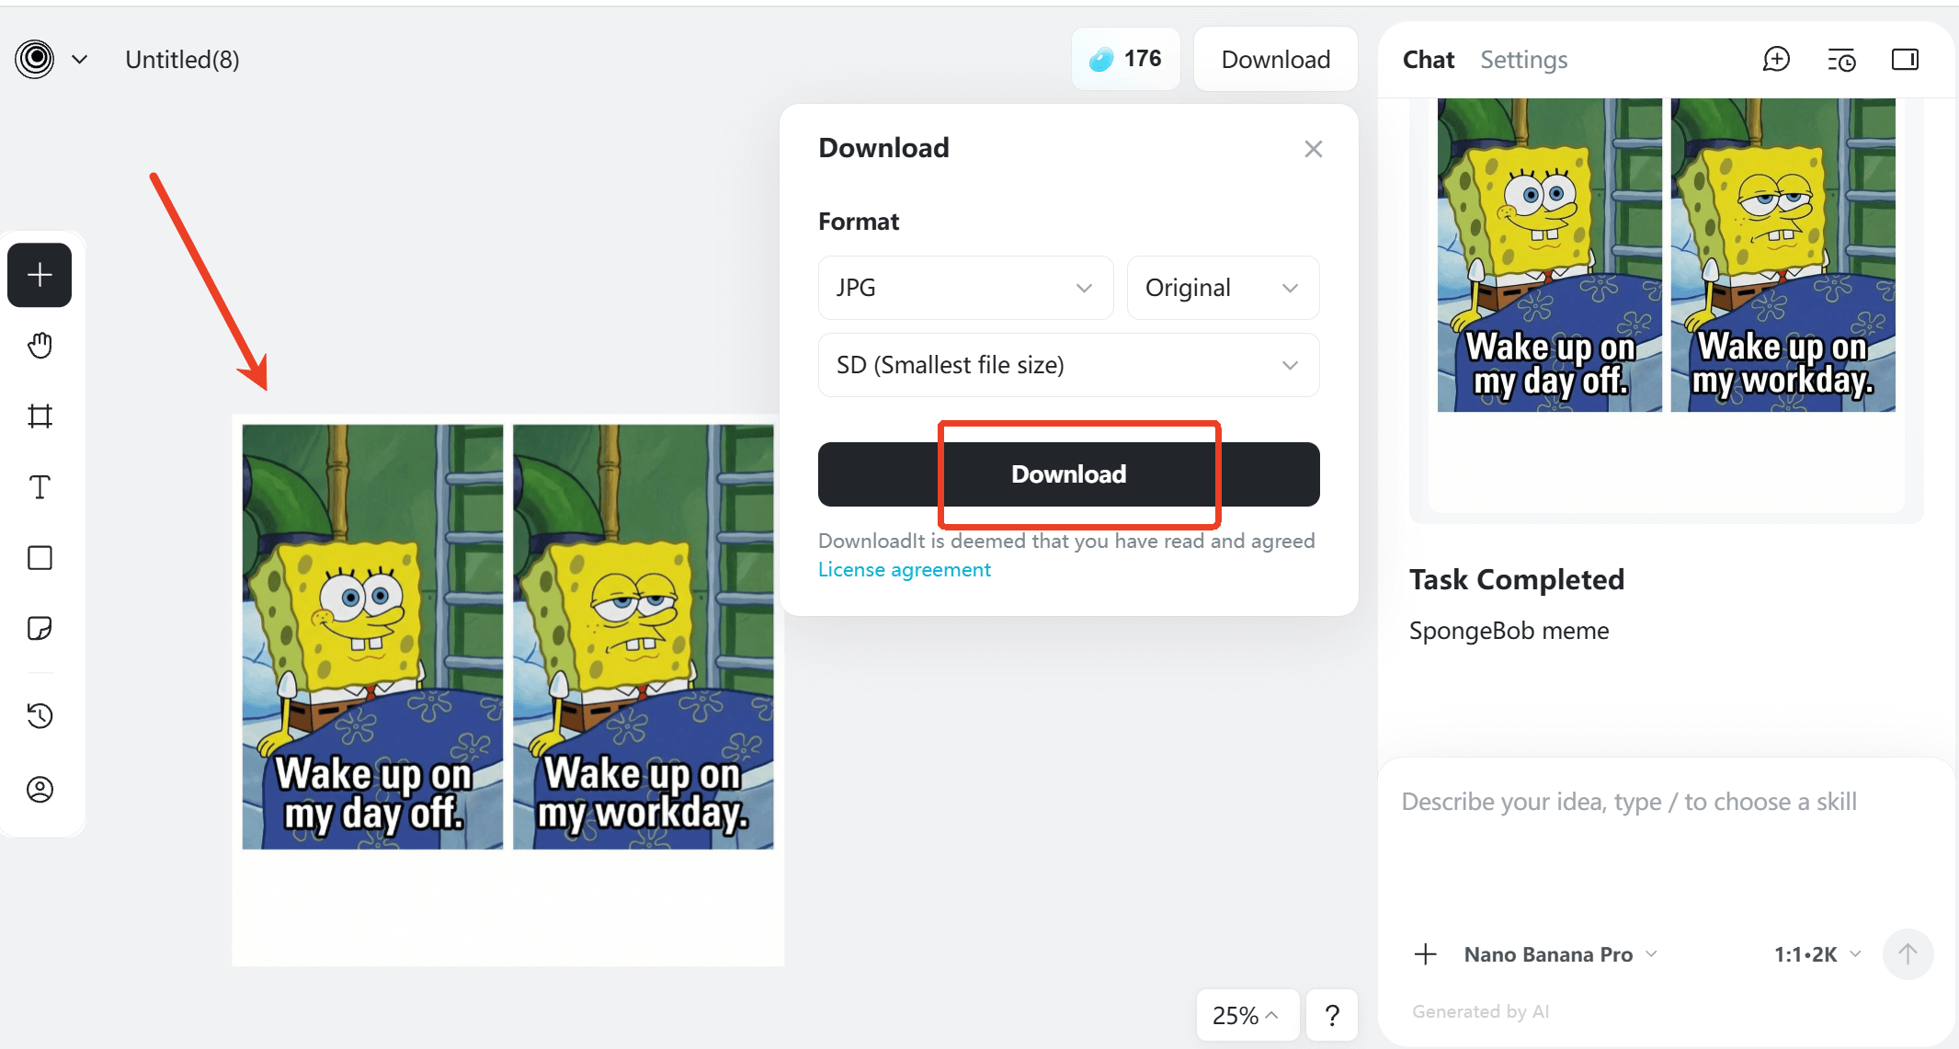Screen dimensions: 1959x1049
Task: Click the black Download button in the Download dialog
Action: 1068,474
